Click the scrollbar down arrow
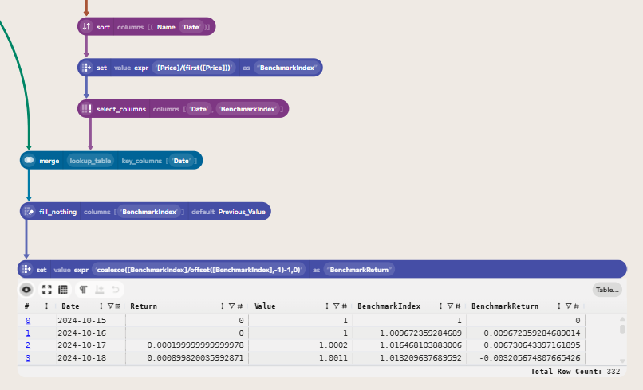The width and height of the screenshot is (643, 390). (622, 361)
